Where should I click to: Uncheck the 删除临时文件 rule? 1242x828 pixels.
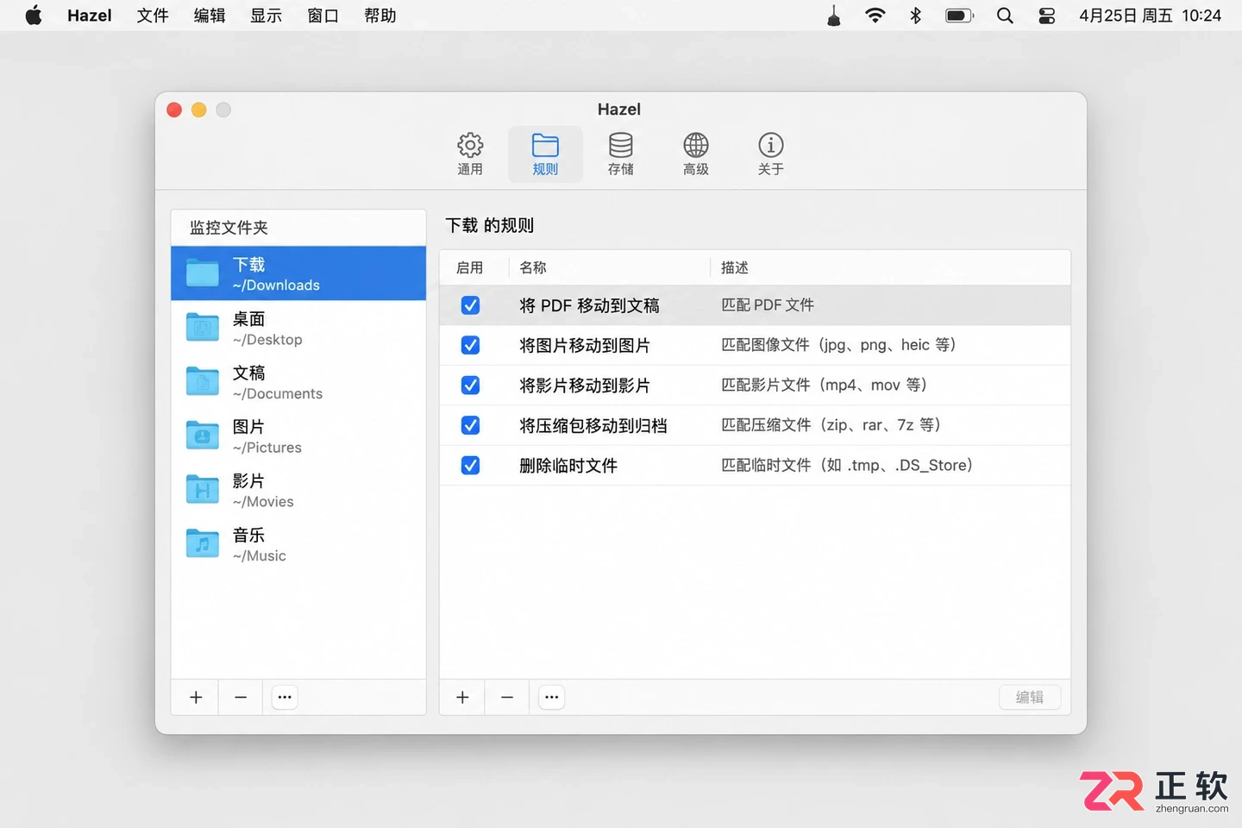pyautogui.click(x=470, y=466)
